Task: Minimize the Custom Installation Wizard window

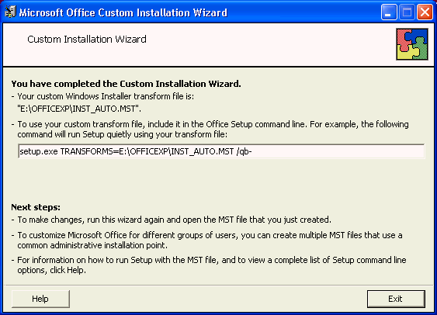Action: click(389, 12)
